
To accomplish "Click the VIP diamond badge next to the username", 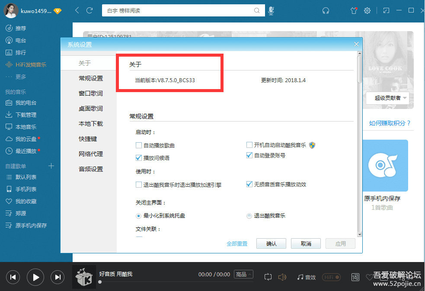I will point(58,11).
